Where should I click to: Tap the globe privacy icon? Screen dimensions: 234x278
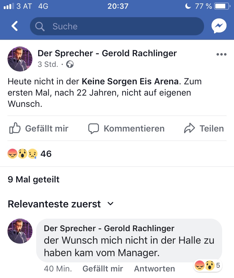[x=70, y=64]
